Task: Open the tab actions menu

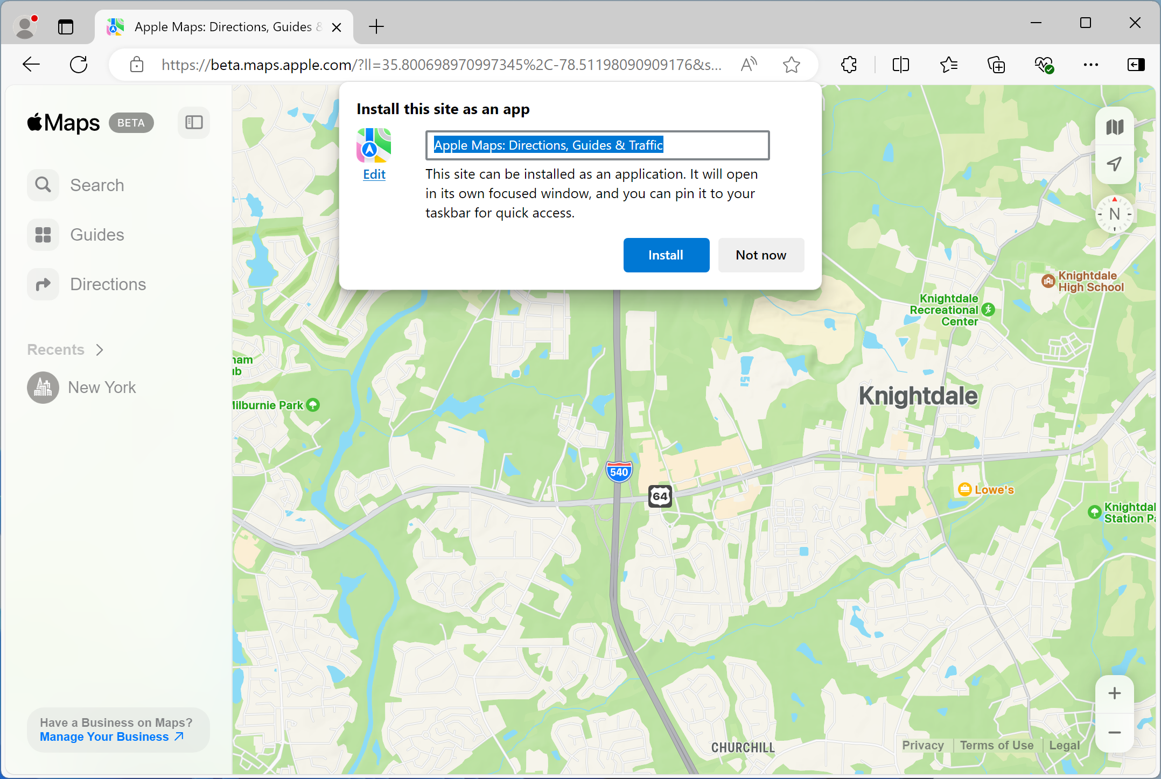Action: (66, 26)
